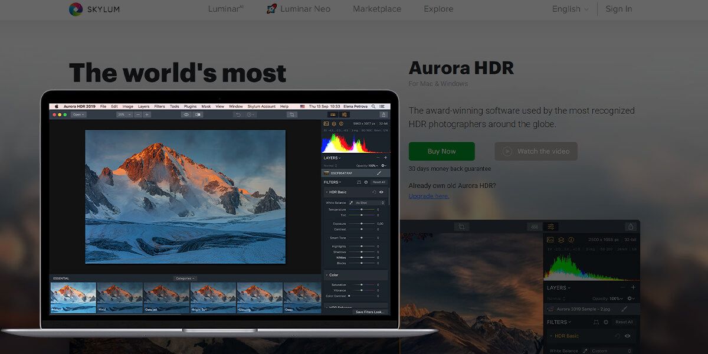Select the Glowing look thumbnail
This screenshot has width=708, height=354.
[260, 297]
